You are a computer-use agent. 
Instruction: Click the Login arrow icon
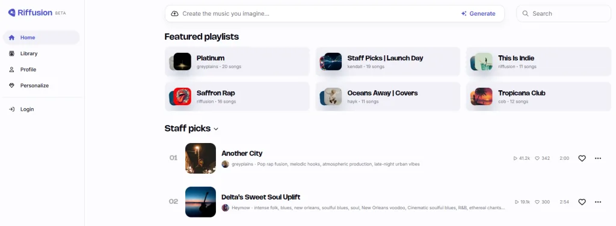click(x=12, y=109)
